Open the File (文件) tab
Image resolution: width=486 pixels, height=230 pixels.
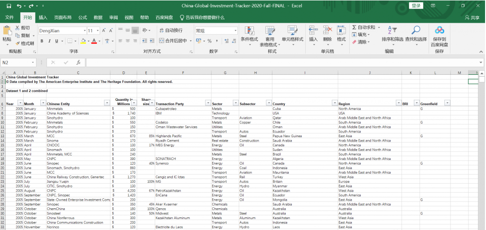click(9, 18)
